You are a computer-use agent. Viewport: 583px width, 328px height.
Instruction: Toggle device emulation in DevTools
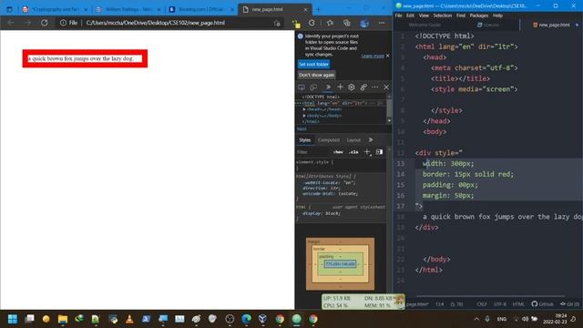313,87
